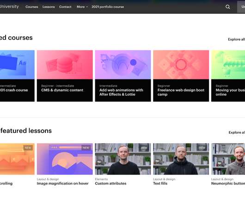Go to the Courses nav item
245x204 pixels.
point(32,7)
